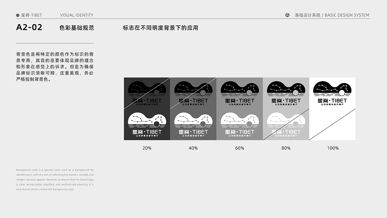Click the gray dot before 星脊·TIBET header
This screenshot has height=218, width=387.
pyautogui.click(x=18, y=15)
